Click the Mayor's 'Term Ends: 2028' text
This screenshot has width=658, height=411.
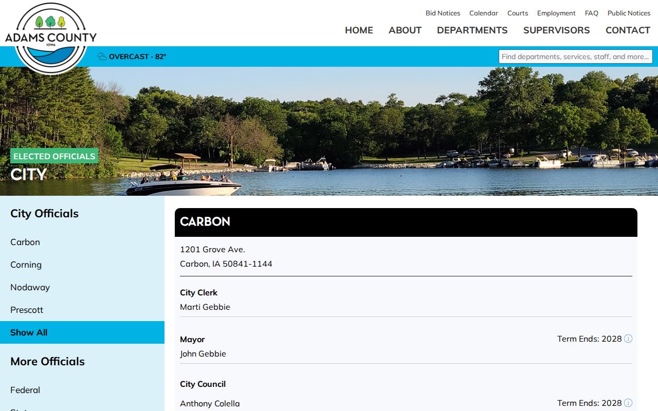point(590,339)
